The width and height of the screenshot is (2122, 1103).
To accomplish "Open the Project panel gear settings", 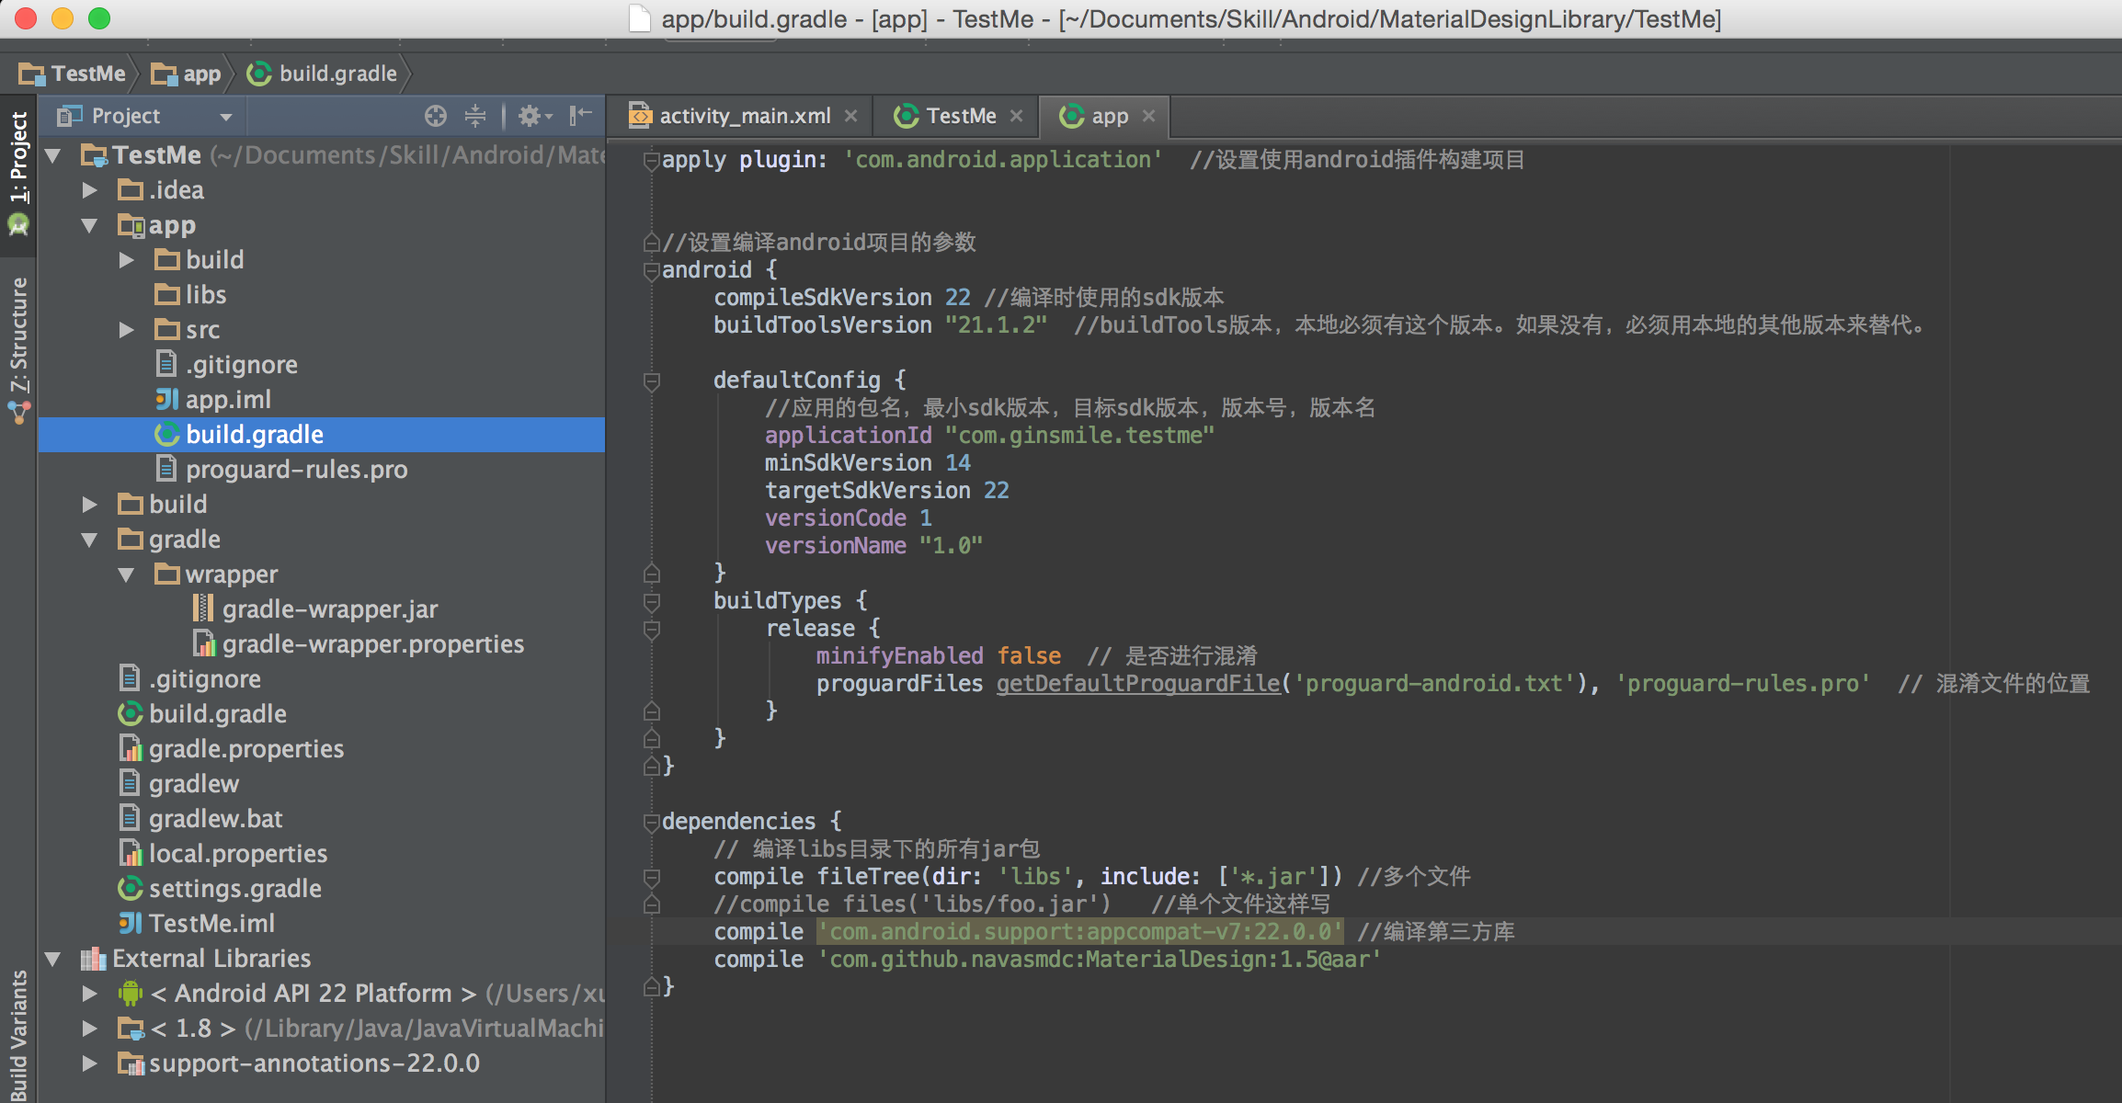I will (534, 116).
